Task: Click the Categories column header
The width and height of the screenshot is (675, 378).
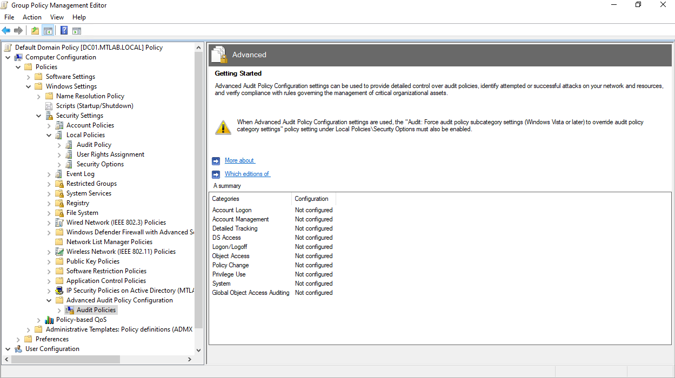Action: click(250, 199)
